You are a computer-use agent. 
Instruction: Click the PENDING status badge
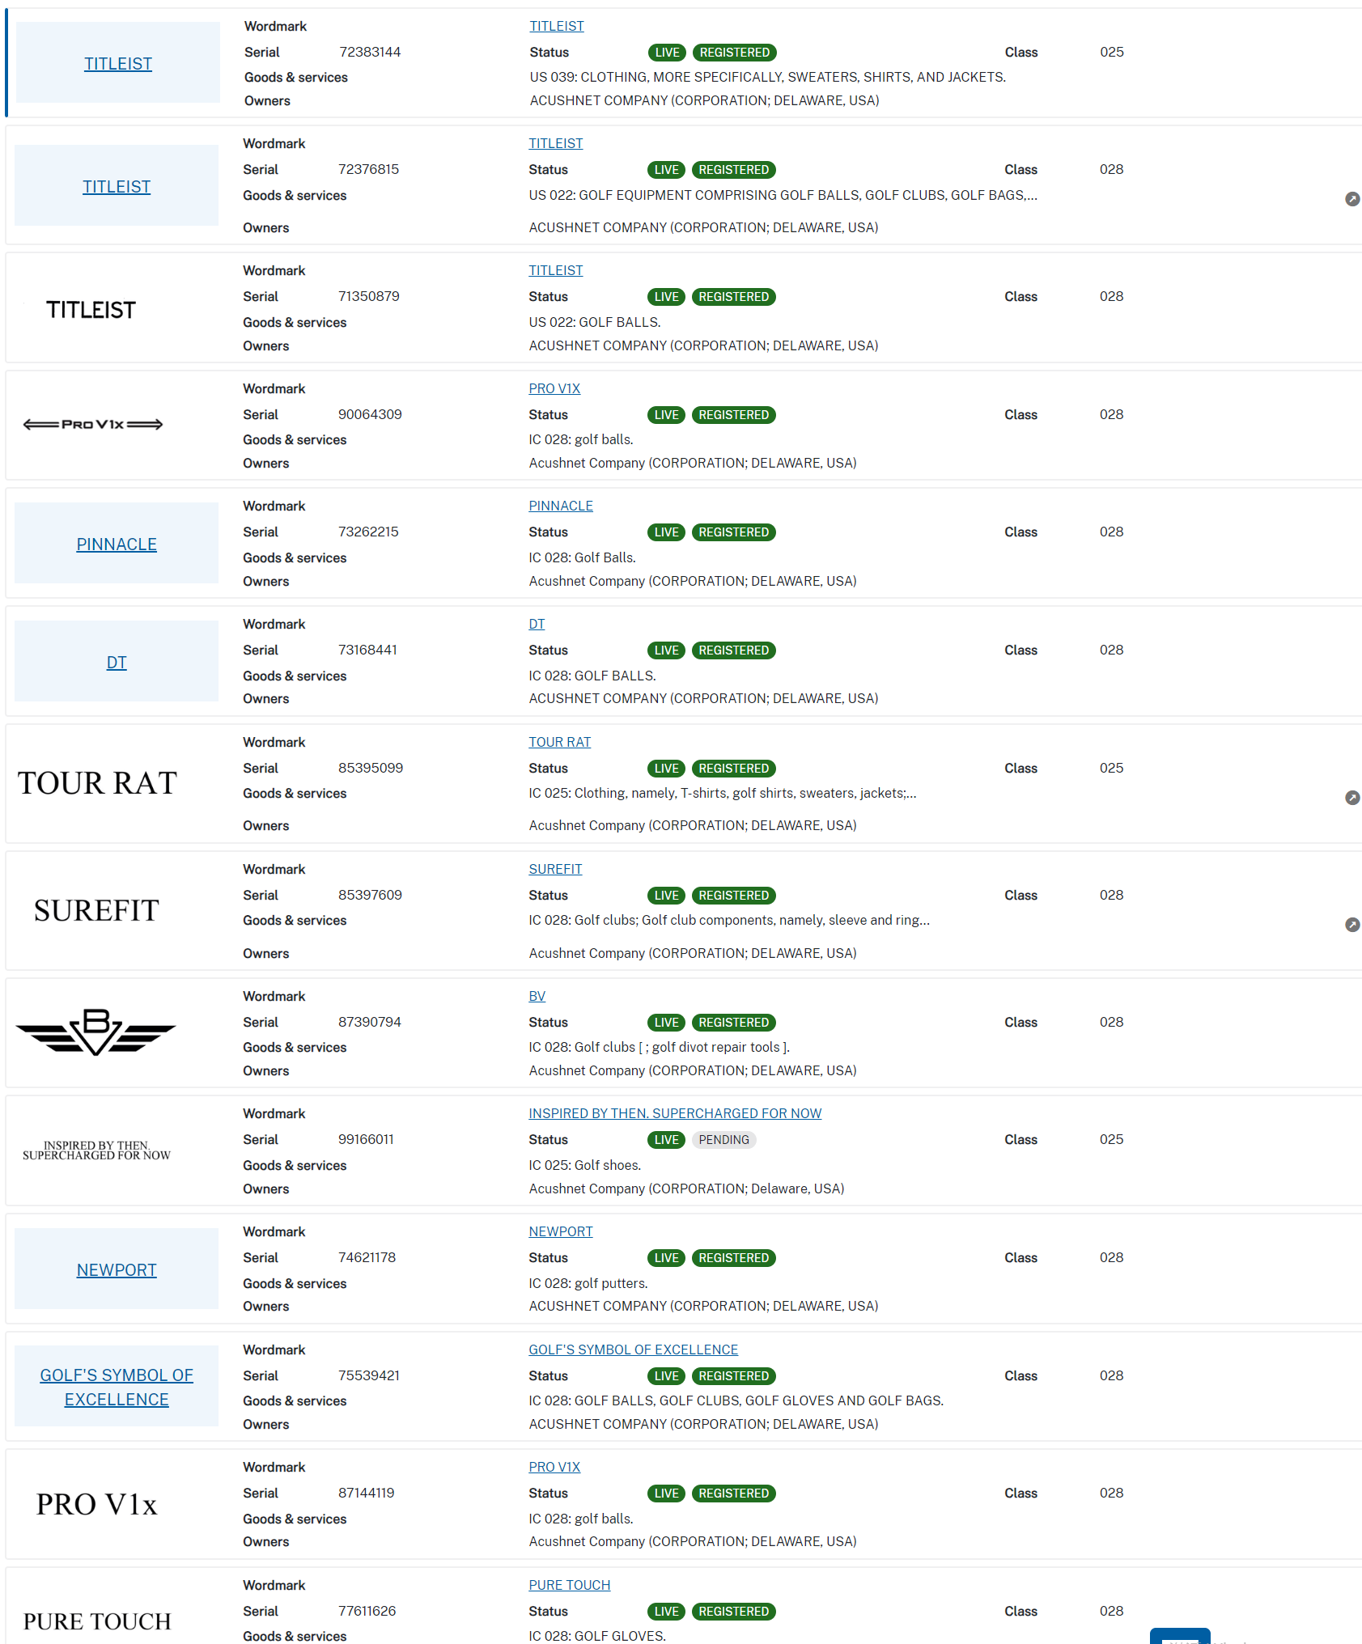click(x=723, y=1140)
